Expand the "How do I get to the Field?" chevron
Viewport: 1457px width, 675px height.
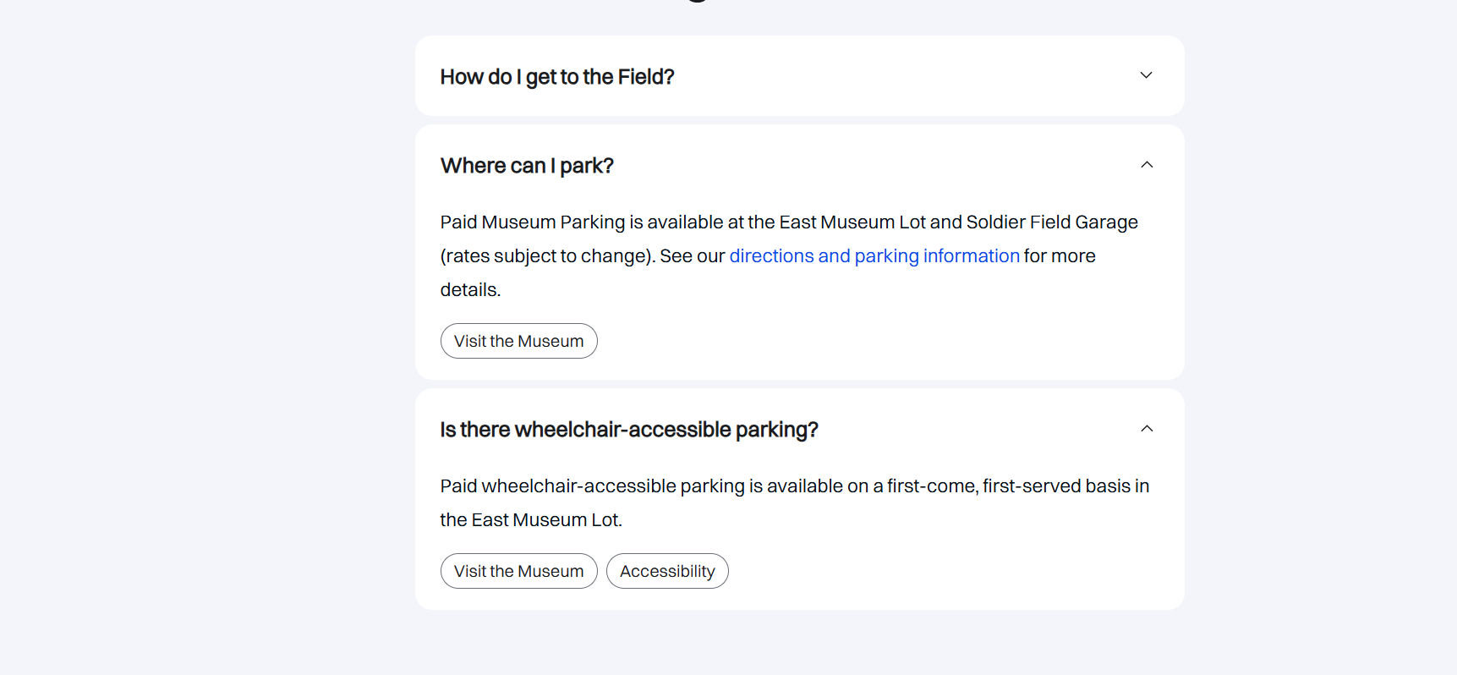pos(1146,75)
